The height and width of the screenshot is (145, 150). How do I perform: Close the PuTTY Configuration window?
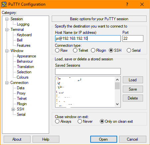click(142, 4)
